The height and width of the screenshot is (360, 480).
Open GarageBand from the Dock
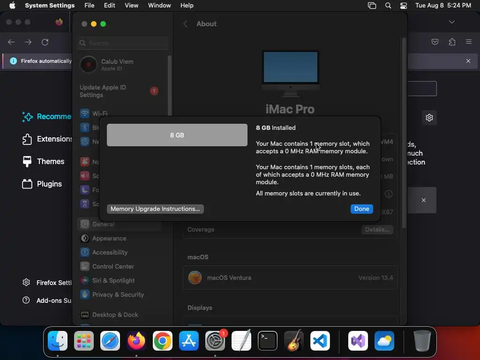294,341
